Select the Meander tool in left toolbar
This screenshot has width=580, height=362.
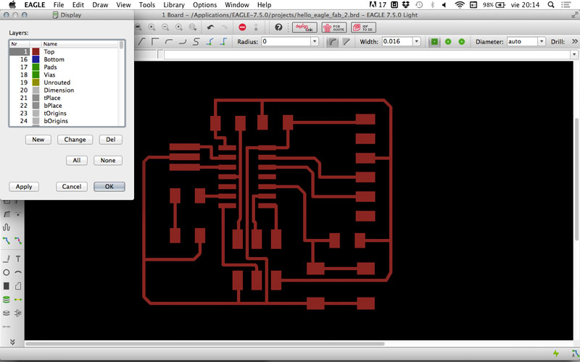pos(7,227)
